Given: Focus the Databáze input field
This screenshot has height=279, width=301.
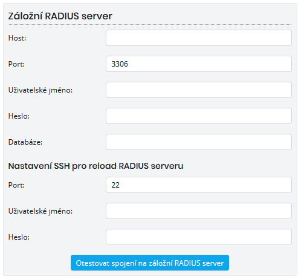Looking at the screenshot, I should tap(199, 142).
